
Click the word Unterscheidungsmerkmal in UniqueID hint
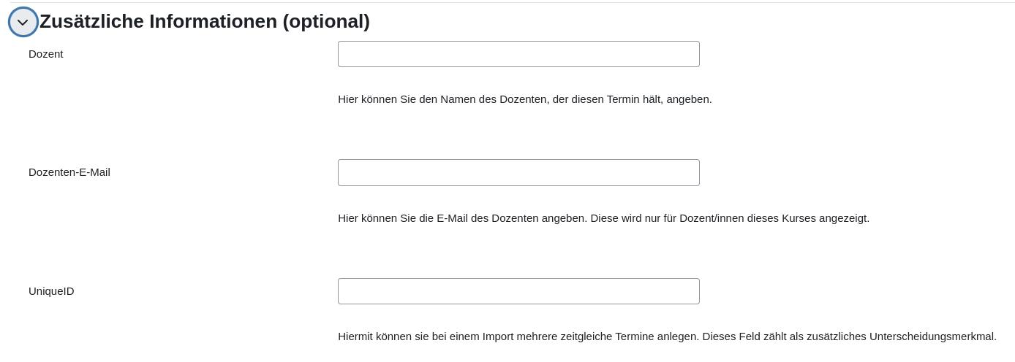[932, 336]
